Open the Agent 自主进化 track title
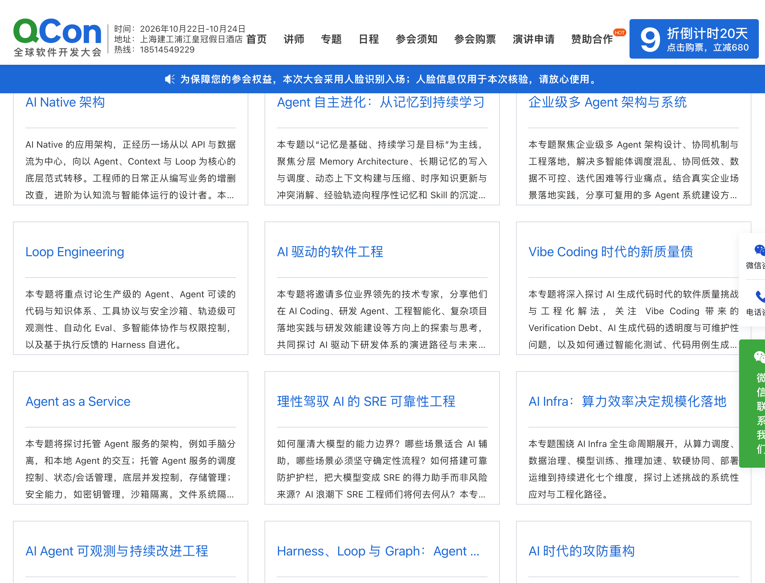Screen dimensions: 765x583 (381, 102)
